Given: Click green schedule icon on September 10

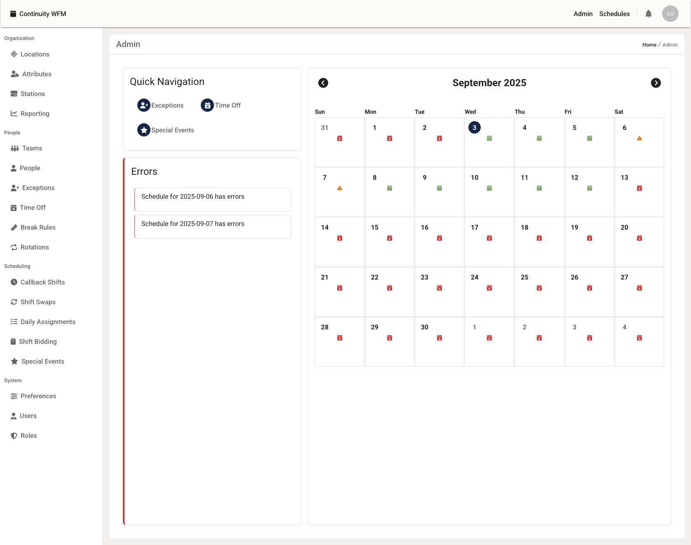Looking at the screenshot, I should tap(489, 188).
